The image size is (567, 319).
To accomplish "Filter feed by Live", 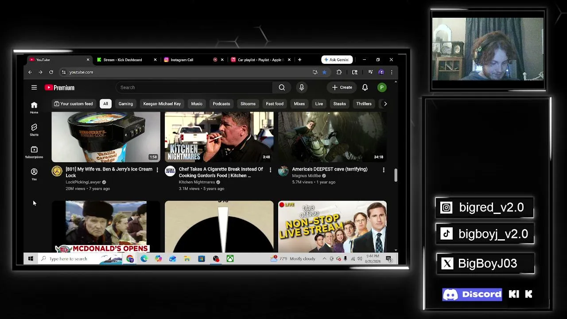I will [x=319, y=104].
